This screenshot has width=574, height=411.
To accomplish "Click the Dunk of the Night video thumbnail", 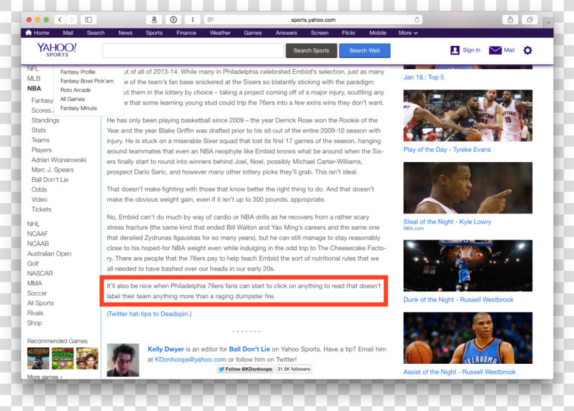I will 468,265.
